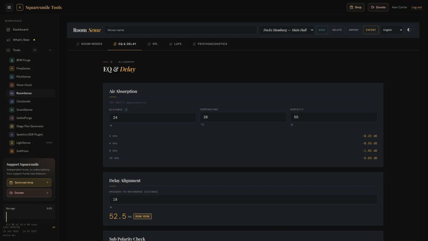Click the Delete button
428x241 pixels.
click(x=337, y=30)
